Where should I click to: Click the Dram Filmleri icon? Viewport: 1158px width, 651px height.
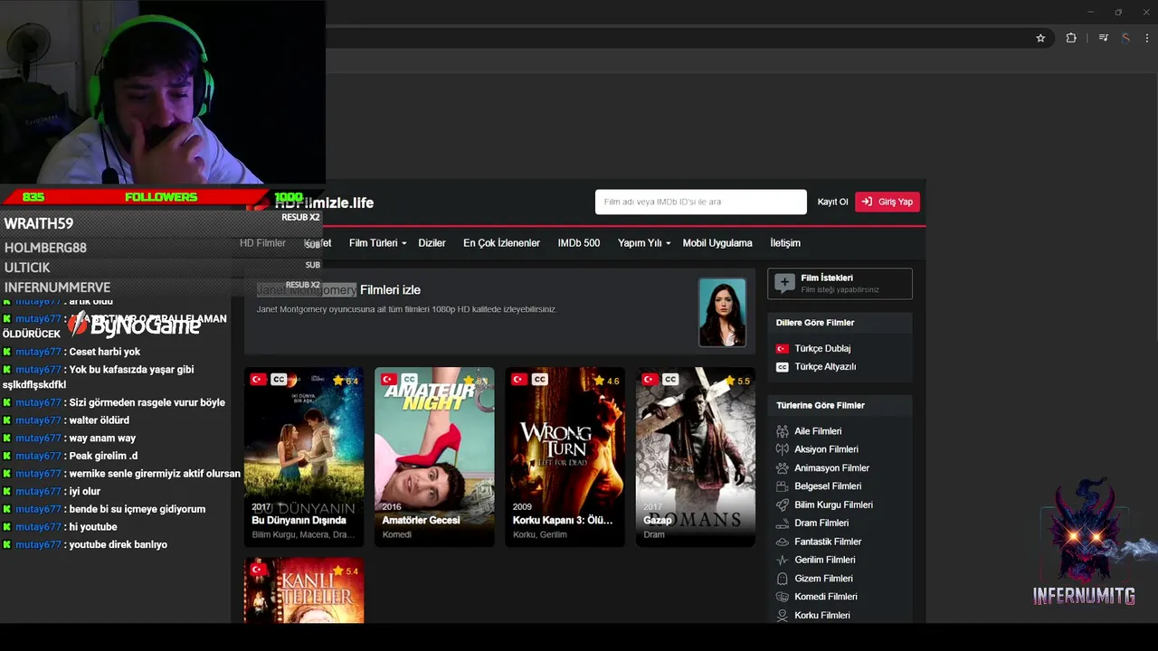(x=783, y=524)
